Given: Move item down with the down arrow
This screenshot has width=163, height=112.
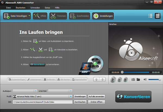Looking at the screenshot, I should [x=102, y=79].
